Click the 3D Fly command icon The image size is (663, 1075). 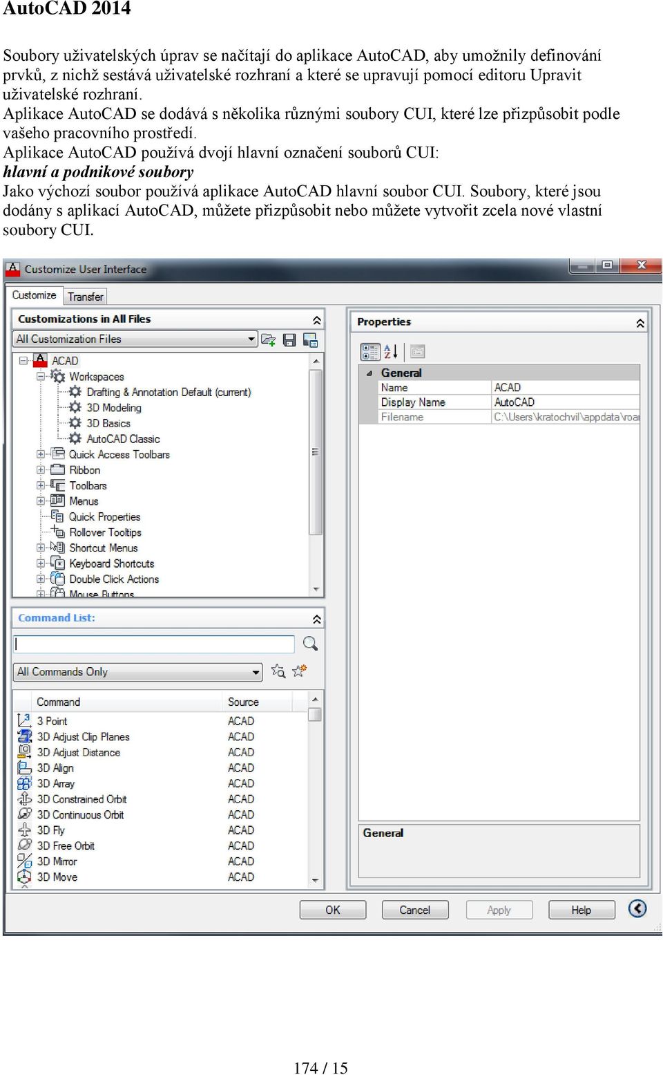click(24, 830)
